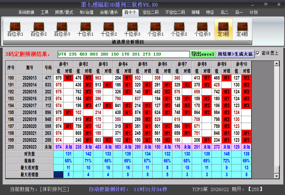Select the 十位杀3 analysis icon

coord(132,27)
